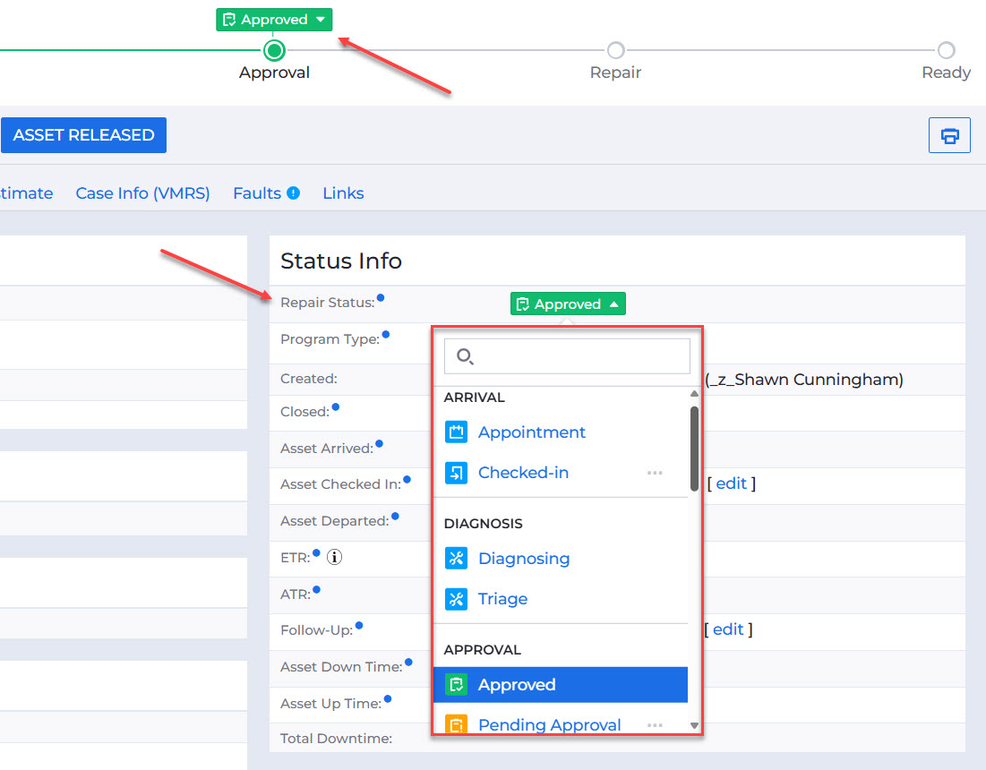Viewport: 986px width, 770px height.
Task: Open the Links tab
Action: point(343,193)
